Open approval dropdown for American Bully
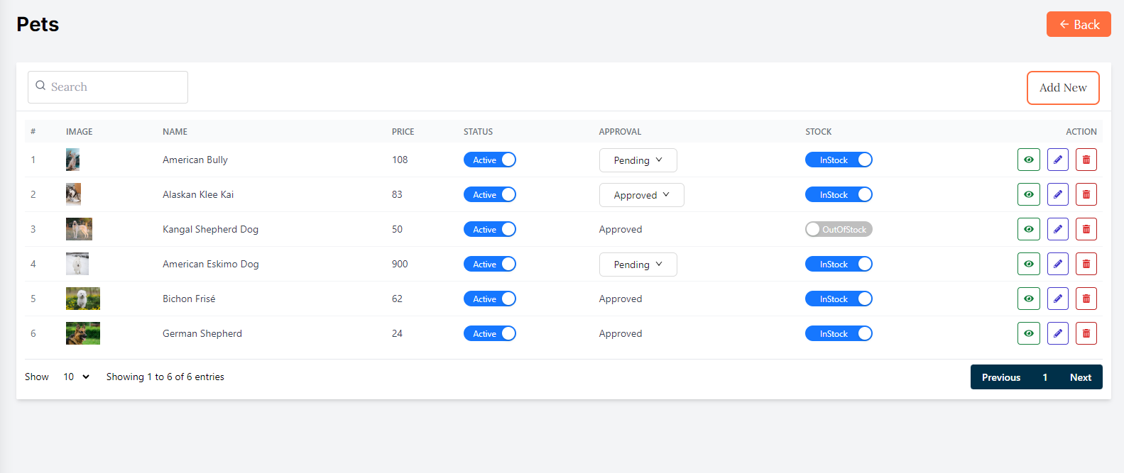 (x=638, y=160)
